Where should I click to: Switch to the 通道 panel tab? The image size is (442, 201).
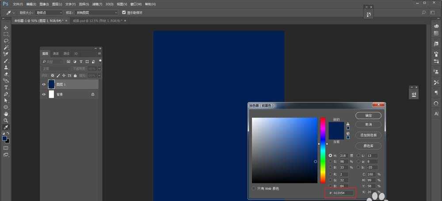point(56,53)
